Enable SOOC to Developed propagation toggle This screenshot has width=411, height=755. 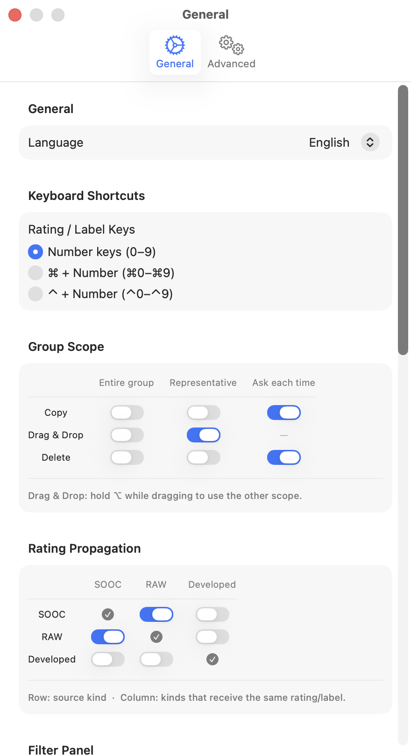point(213,614)
